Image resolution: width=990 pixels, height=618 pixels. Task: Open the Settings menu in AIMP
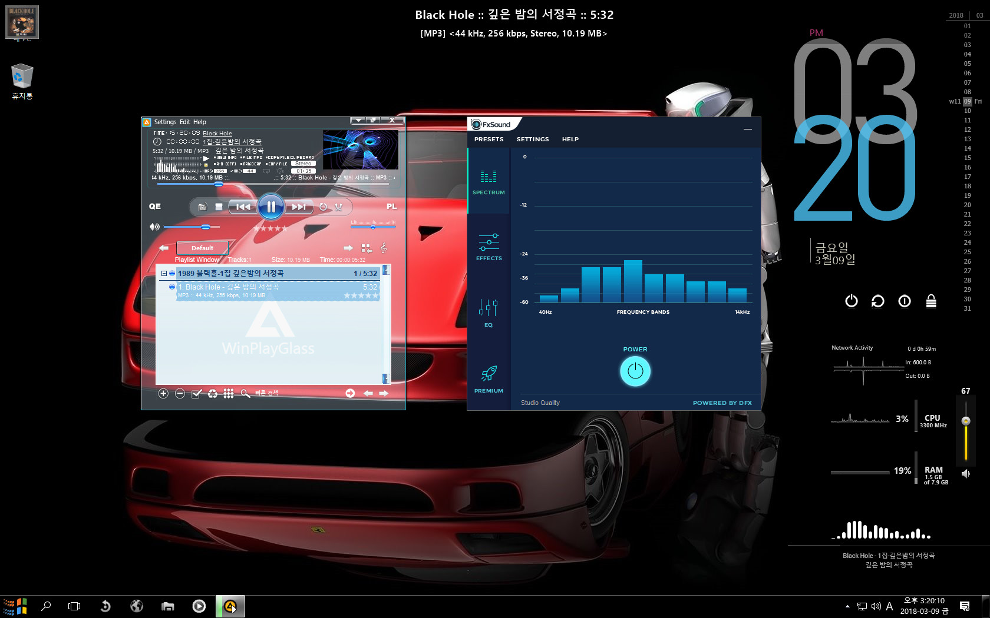pyautogui.click(x=165, y=122)
